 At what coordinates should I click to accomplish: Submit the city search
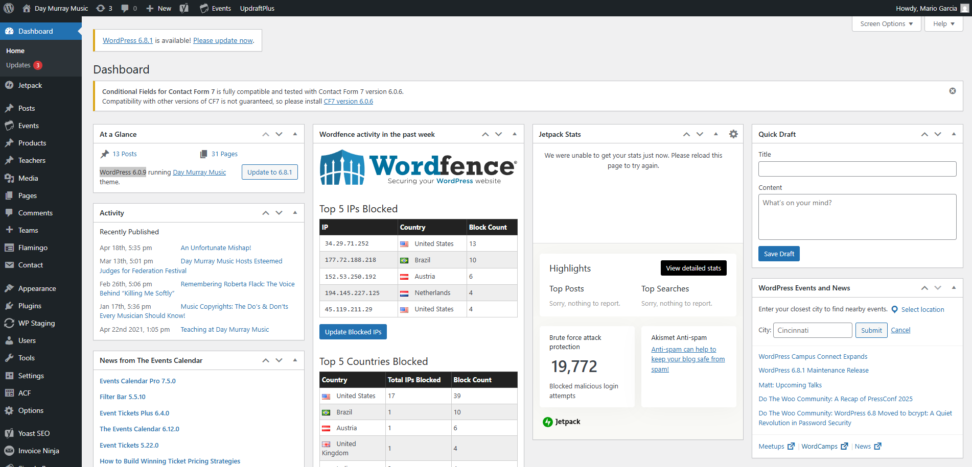click(x=871, y=330)
